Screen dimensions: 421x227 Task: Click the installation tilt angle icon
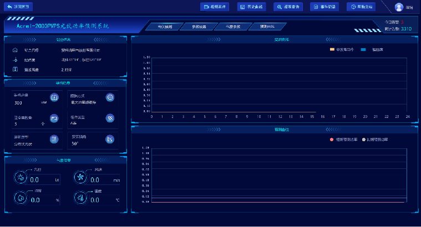110,139
